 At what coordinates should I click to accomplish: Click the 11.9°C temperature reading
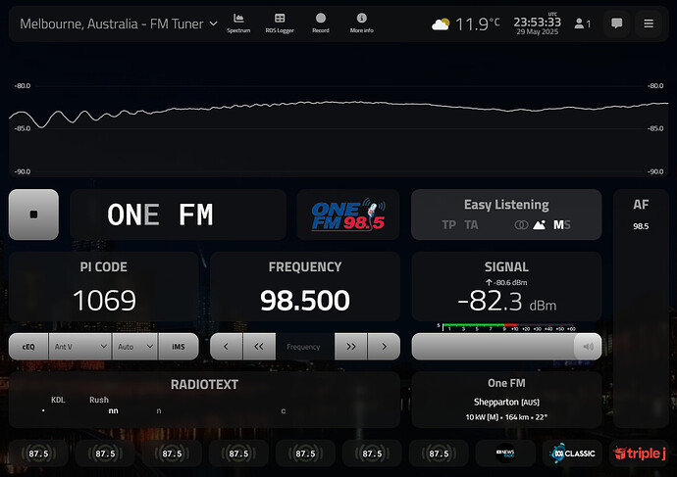(x=477, y=24)
